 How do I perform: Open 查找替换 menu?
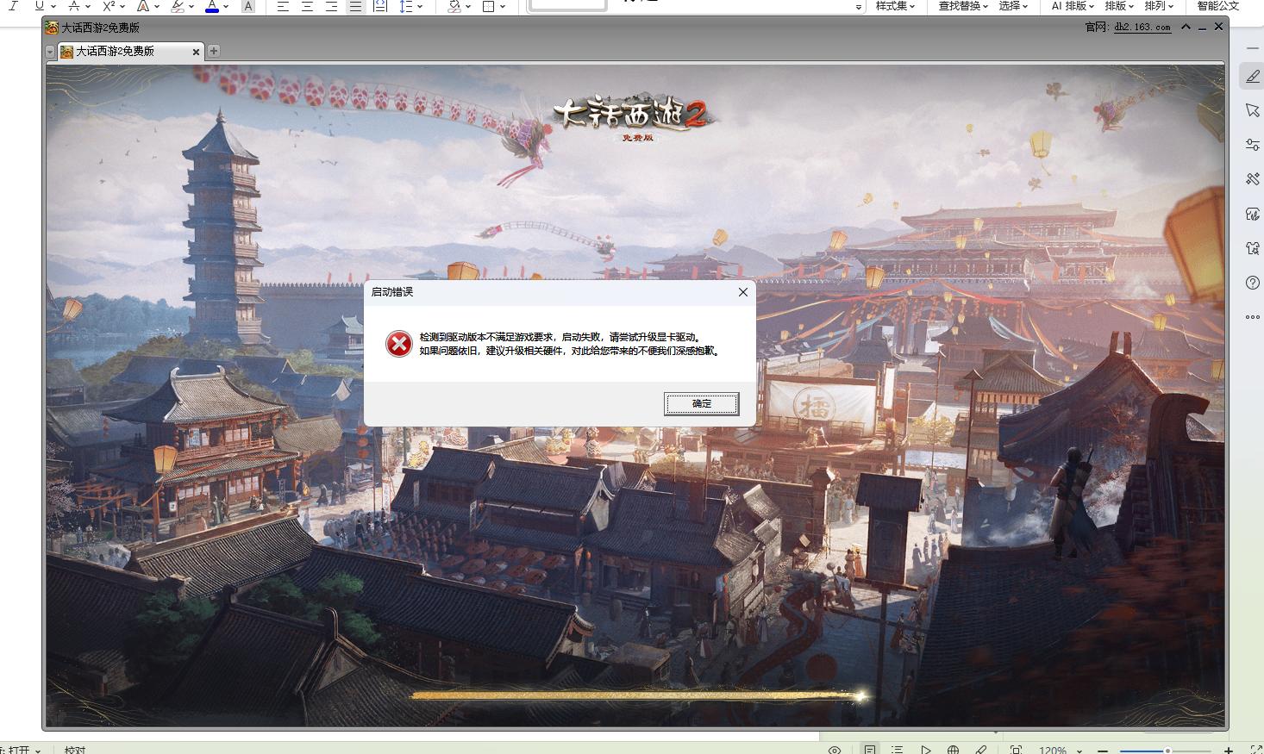(x=962, y=6)
